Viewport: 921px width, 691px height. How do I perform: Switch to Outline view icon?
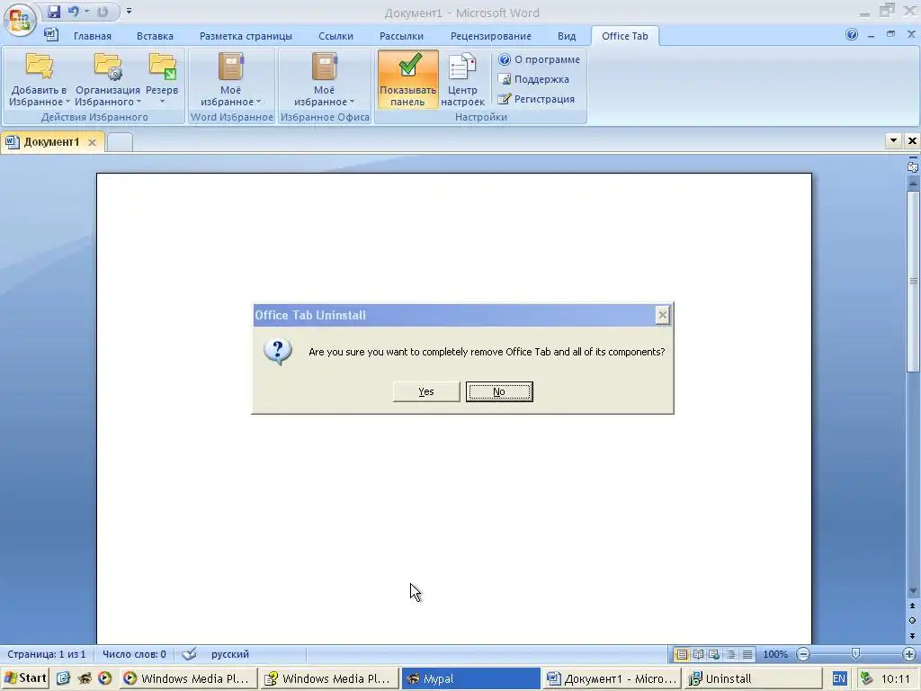(730, 654)
